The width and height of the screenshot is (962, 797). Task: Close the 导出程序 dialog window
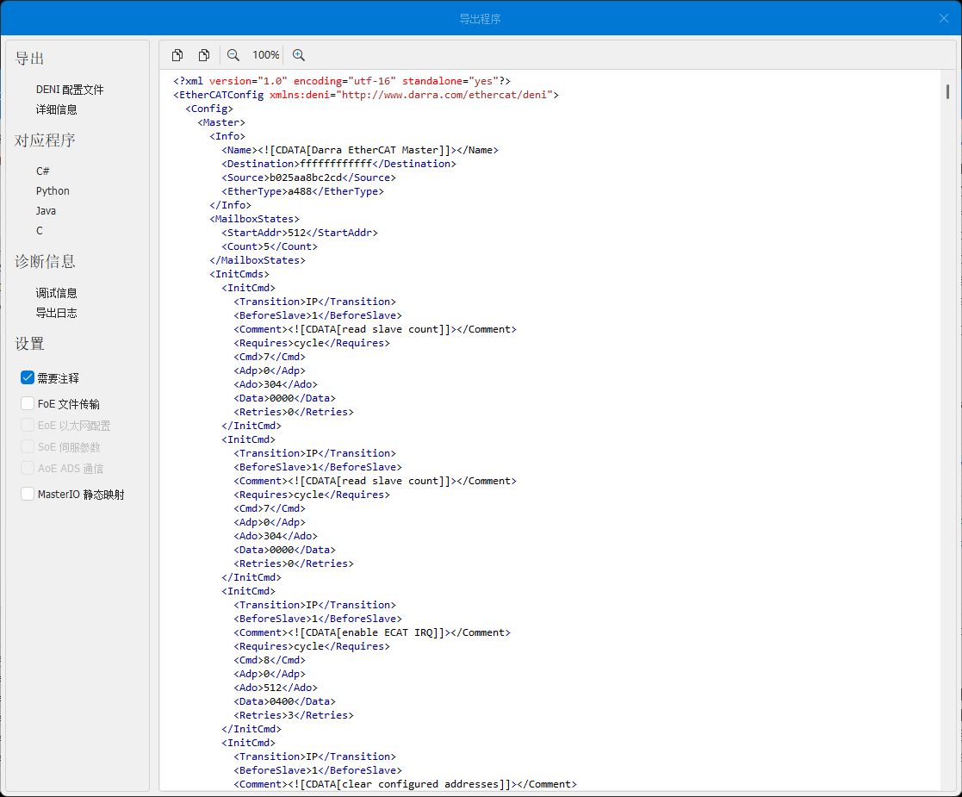coord(943,18)
